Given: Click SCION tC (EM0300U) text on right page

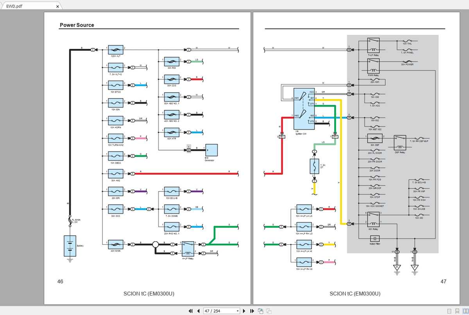Looking at the screenshot, I should (355, 294).
